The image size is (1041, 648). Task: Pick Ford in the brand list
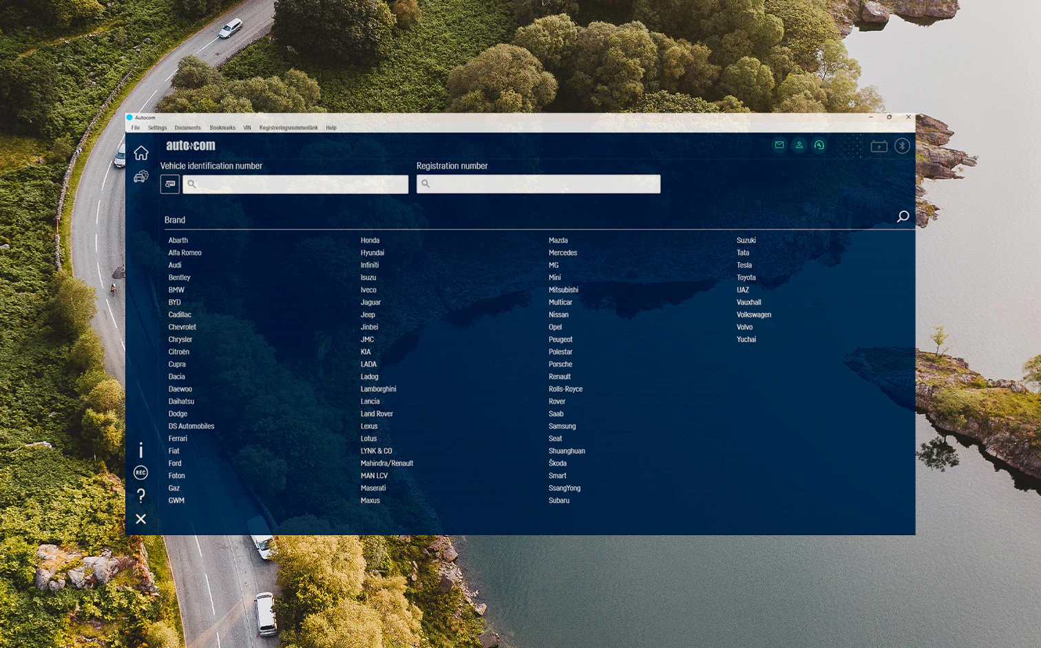175,463
